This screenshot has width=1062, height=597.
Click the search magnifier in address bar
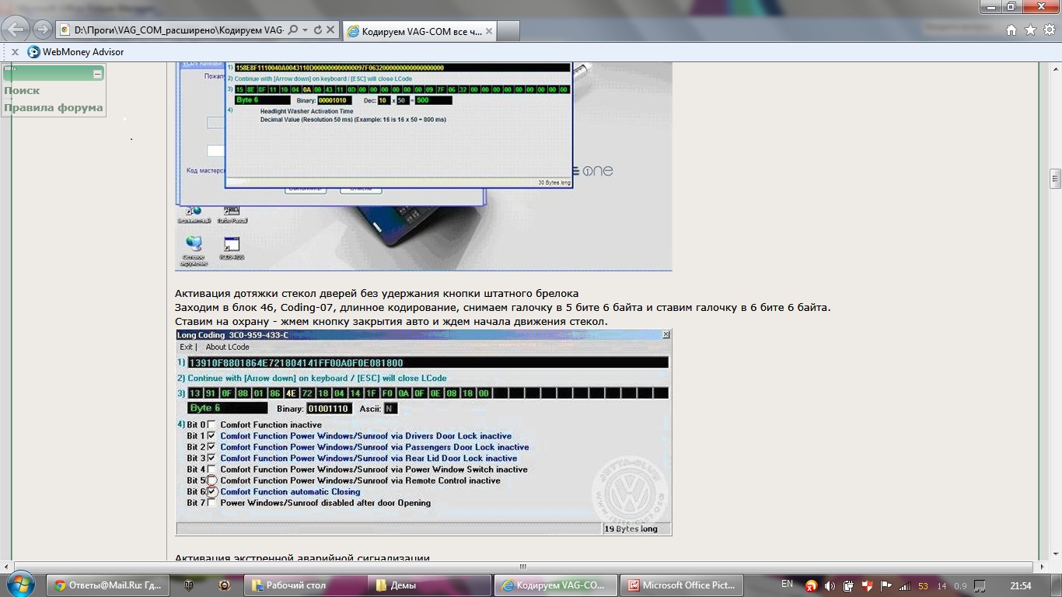click(x=293, y=30)
